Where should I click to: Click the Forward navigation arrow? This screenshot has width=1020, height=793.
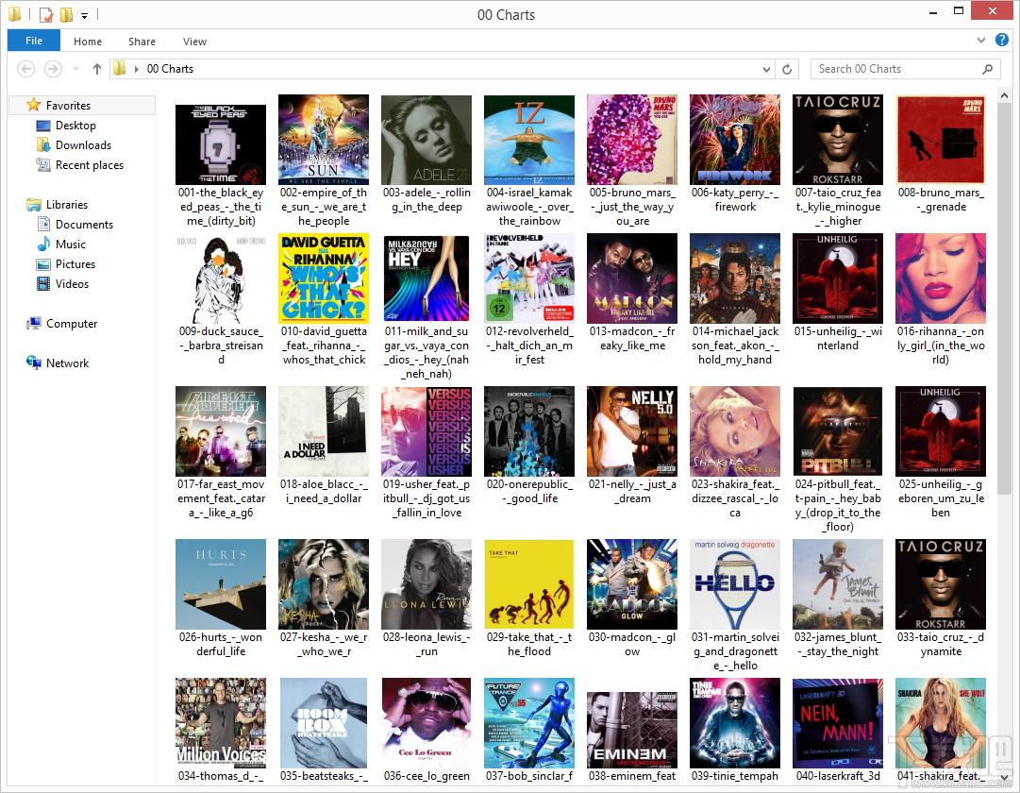[x=53, y=68]
